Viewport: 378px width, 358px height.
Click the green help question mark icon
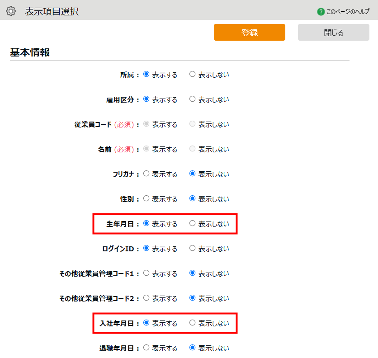[x=321, y=12]
